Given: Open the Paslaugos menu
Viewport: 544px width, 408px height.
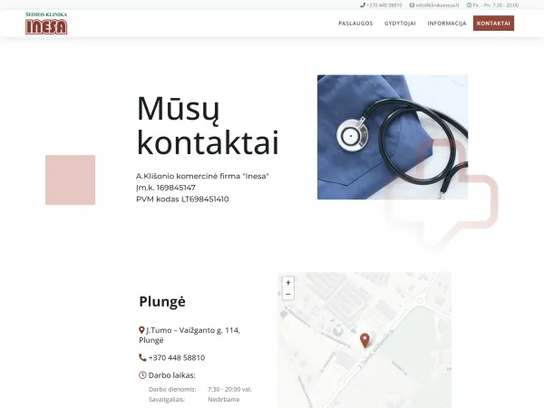Looking at the screenshot, I should [x=355, y=24].
